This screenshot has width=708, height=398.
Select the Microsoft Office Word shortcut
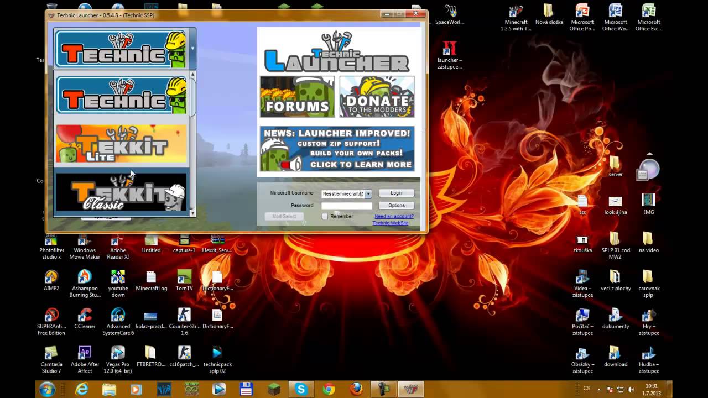(615, 18)
